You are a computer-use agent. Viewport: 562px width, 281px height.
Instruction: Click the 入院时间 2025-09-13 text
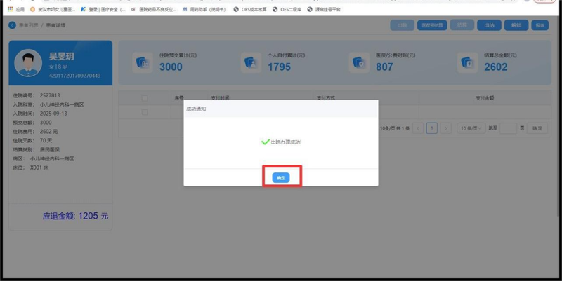40,114
